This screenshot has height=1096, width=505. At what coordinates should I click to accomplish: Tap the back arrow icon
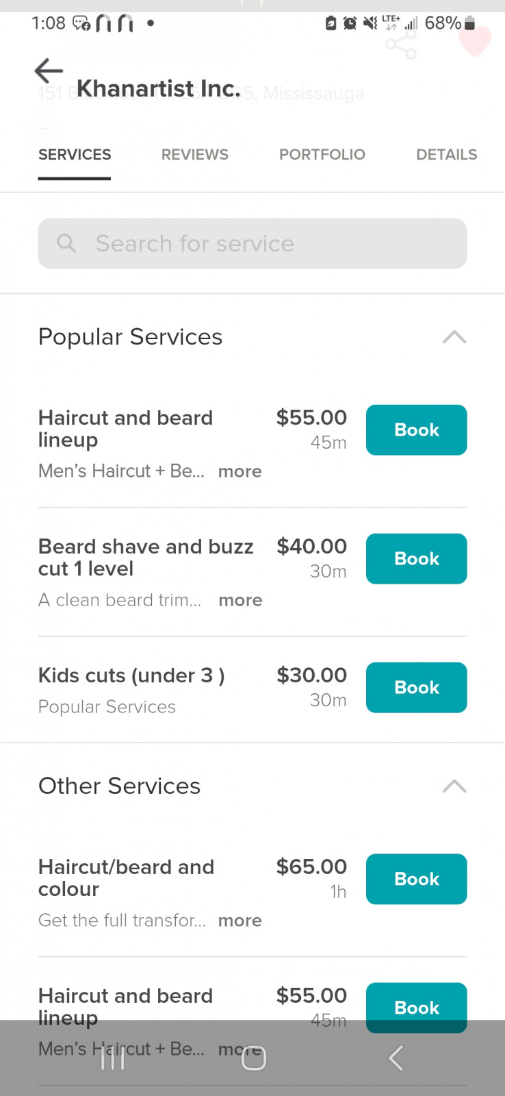coord(49,71)
